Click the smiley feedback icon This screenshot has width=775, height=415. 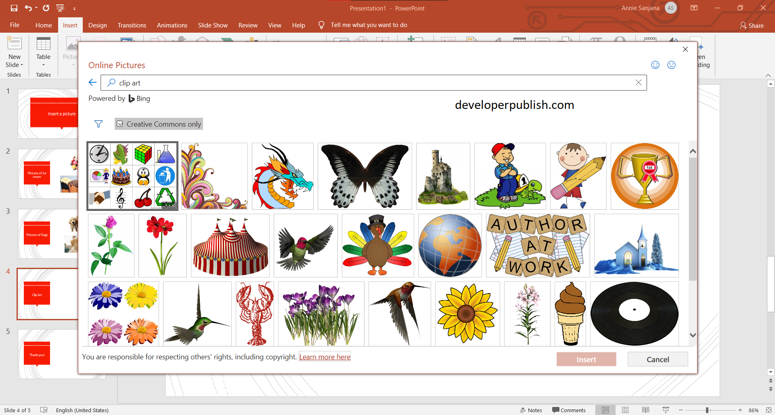[655, 65]
